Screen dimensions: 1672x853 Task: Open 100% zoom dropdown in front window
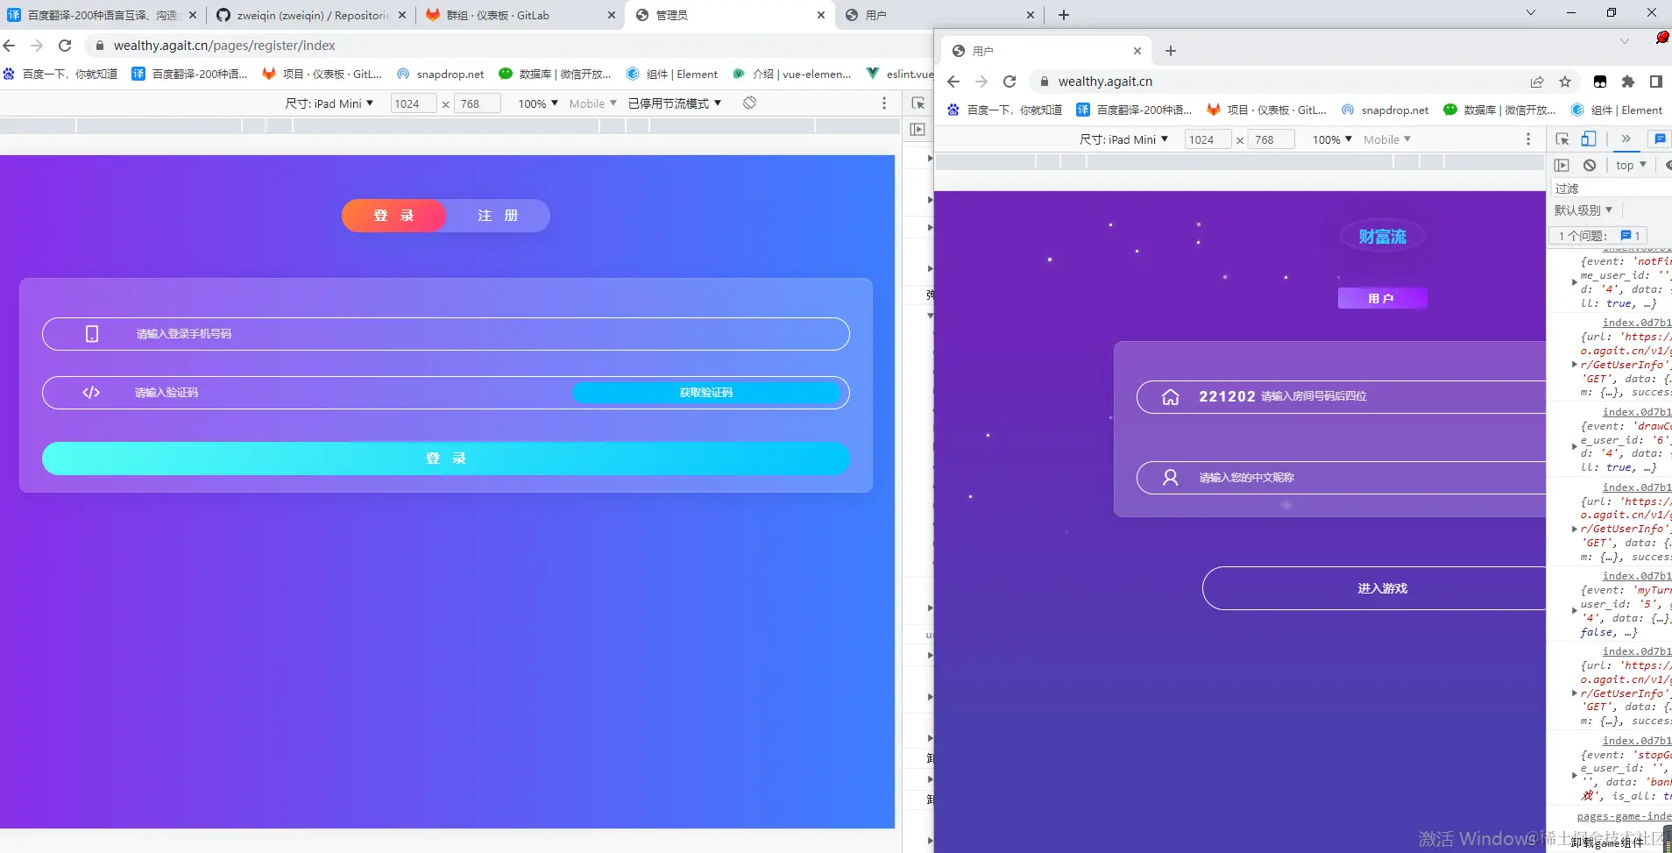(x=1332, y=139)
